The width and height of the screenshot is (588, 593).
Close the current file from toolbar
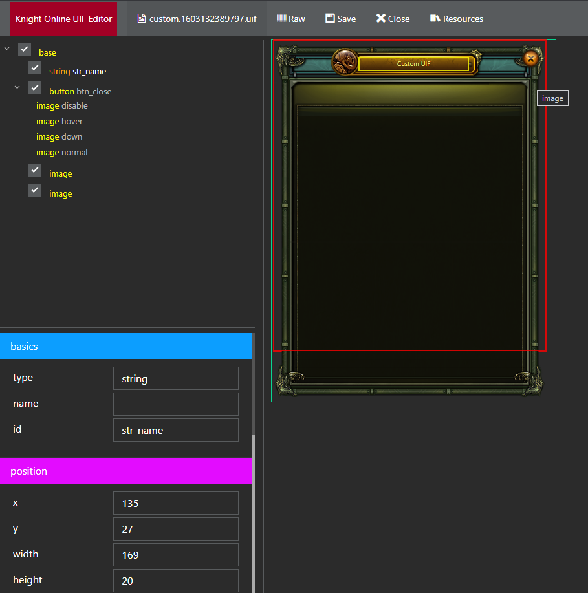[x=393, y=19]
